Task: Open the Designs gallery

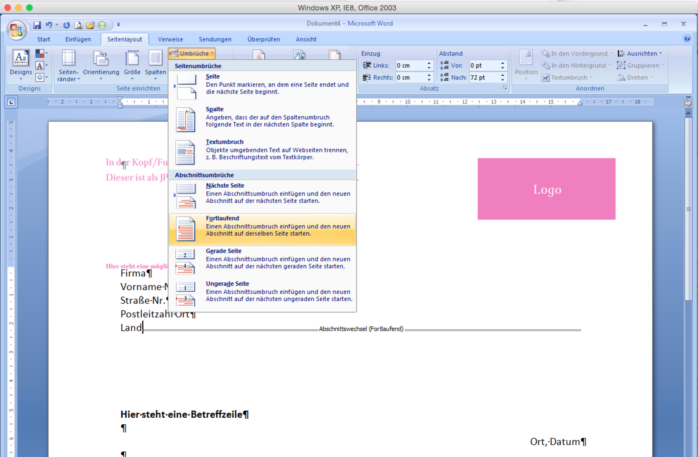Action: pos(21,63)
